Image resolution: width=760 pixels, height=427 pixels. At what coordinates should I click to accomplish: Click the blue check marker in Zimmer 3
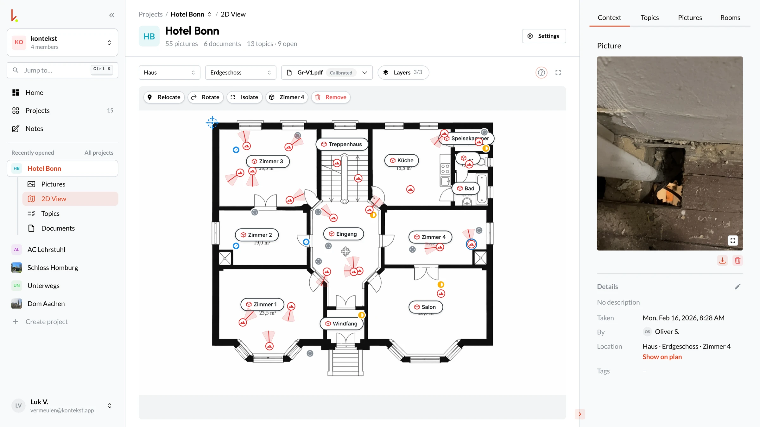tap(236, 150)
